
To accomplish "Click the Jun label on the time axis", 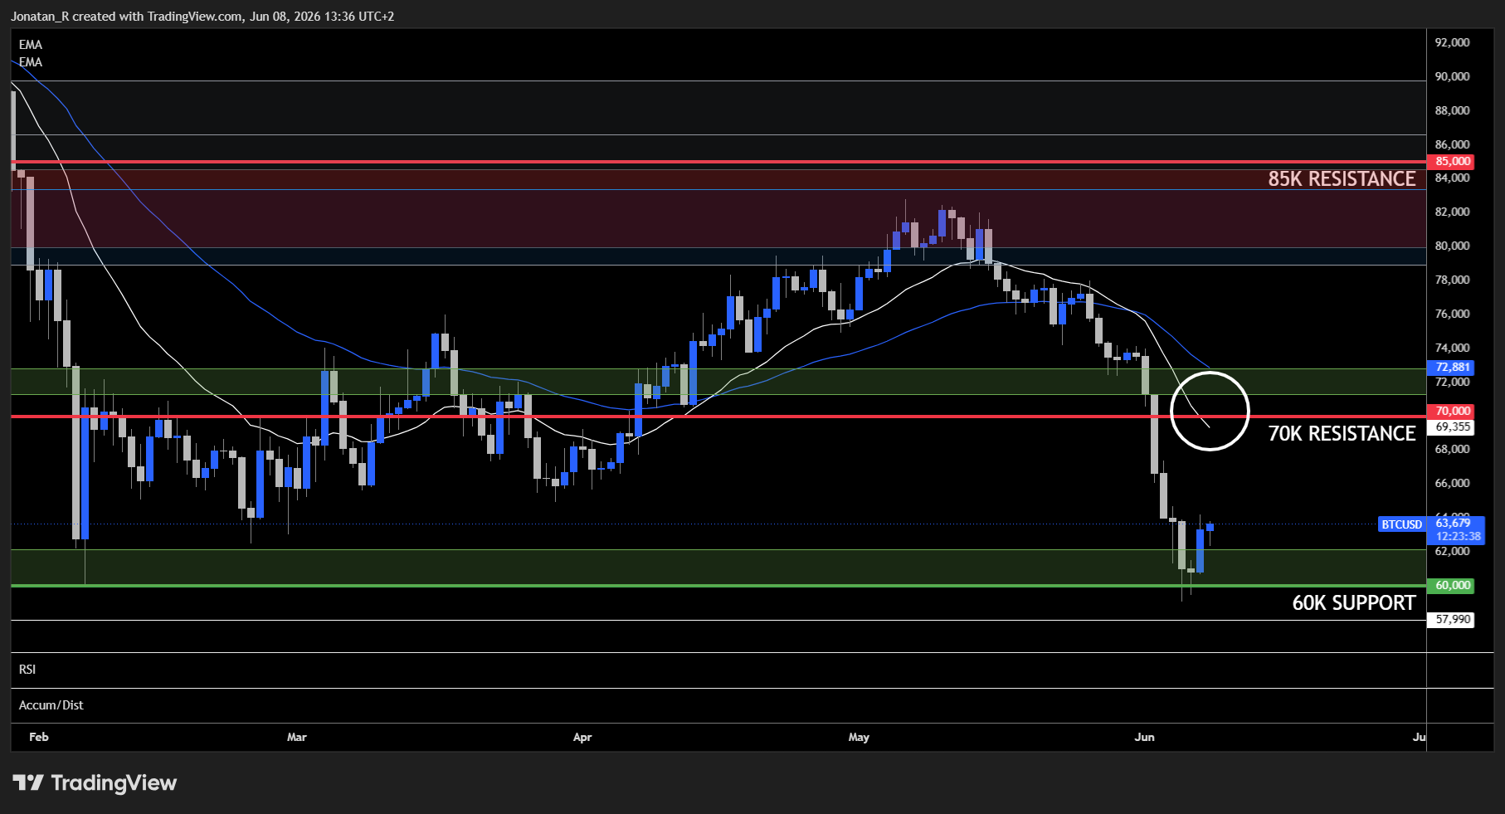I will click(x=1145, y=737).
